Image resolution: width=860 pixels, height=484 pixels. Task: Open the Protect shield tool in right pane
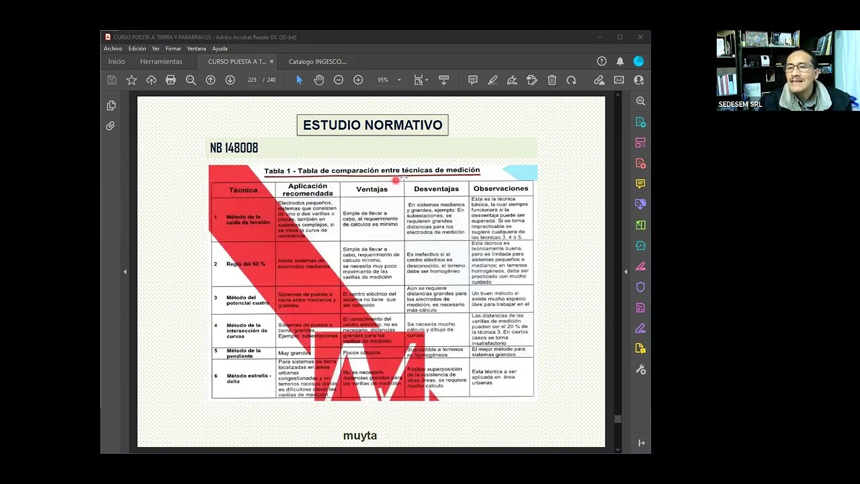[640, 287]
